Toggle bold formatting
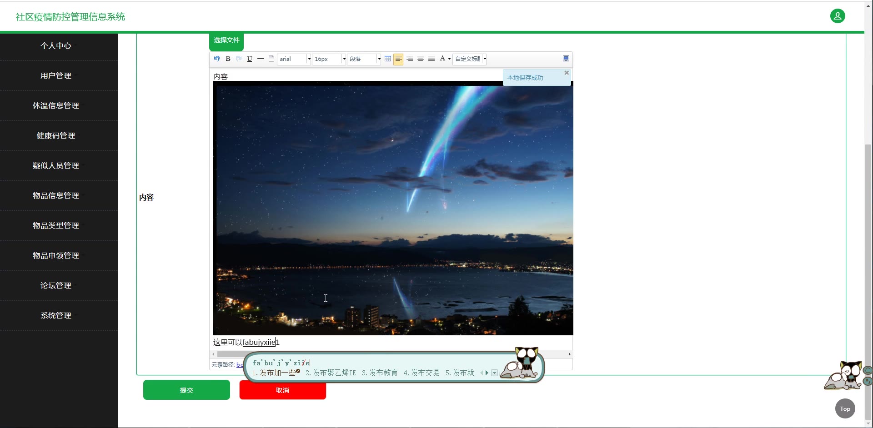This screenshot has width=873, height=428. click(x=228, y=59)
